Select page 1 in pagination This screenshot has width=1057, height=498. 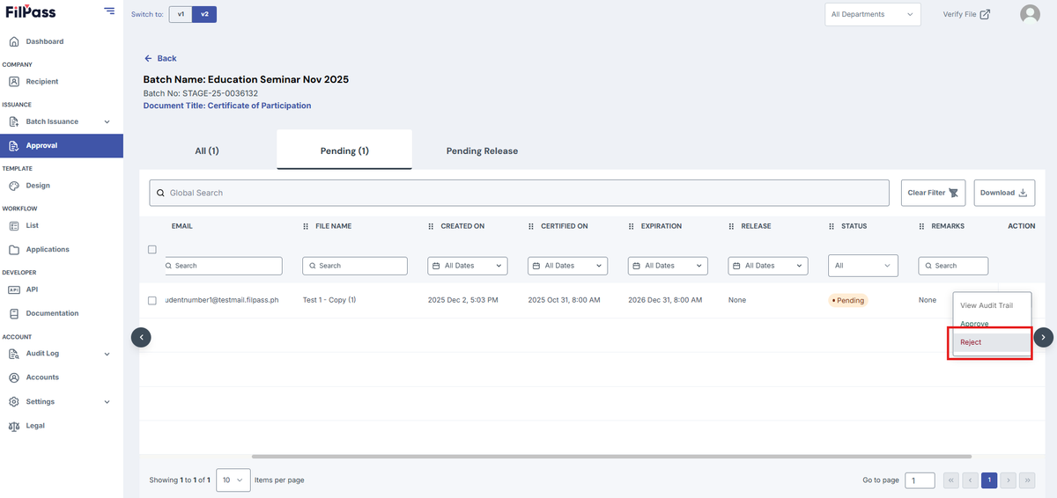point(989,480)
